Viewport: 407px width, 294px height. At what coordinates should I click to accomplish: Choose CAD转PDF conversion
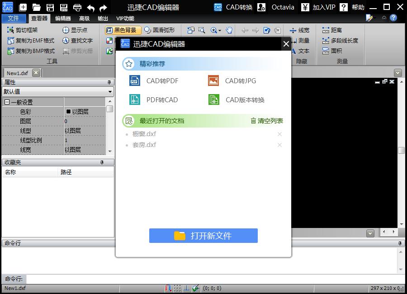(154, 81)
